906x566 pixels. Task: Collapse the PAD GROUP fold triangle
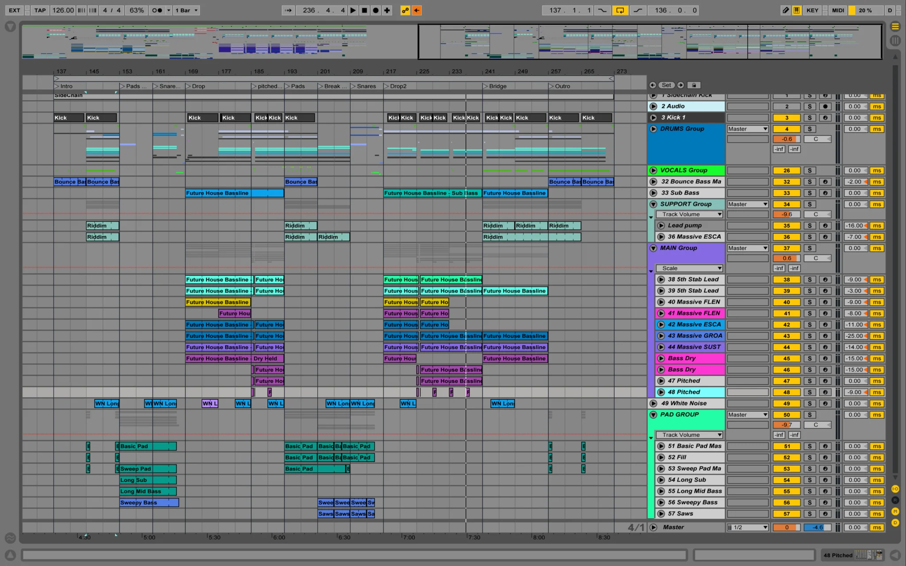click(x=653, y=415)
